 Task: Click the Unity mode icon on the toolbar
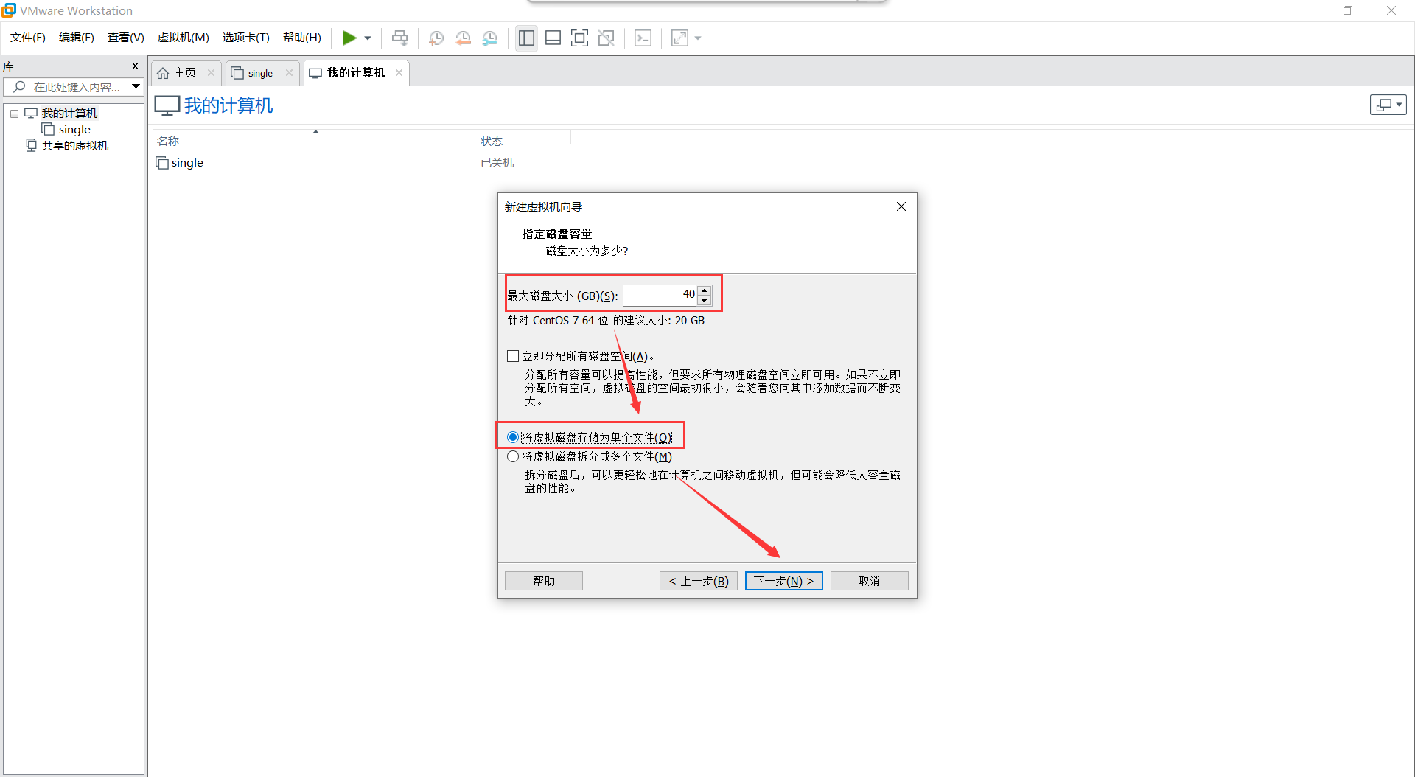click(x=607, y=38)
